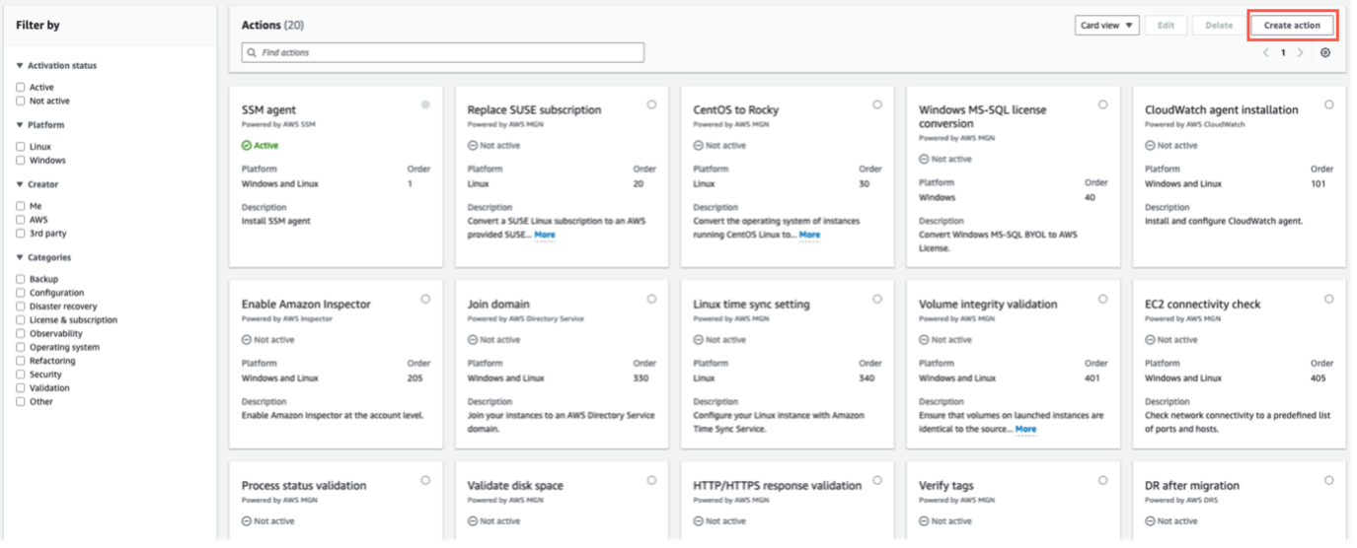Check the Security category
Image resolution: width=1357 pixels, height=548 pixels.
pos(21,375)
